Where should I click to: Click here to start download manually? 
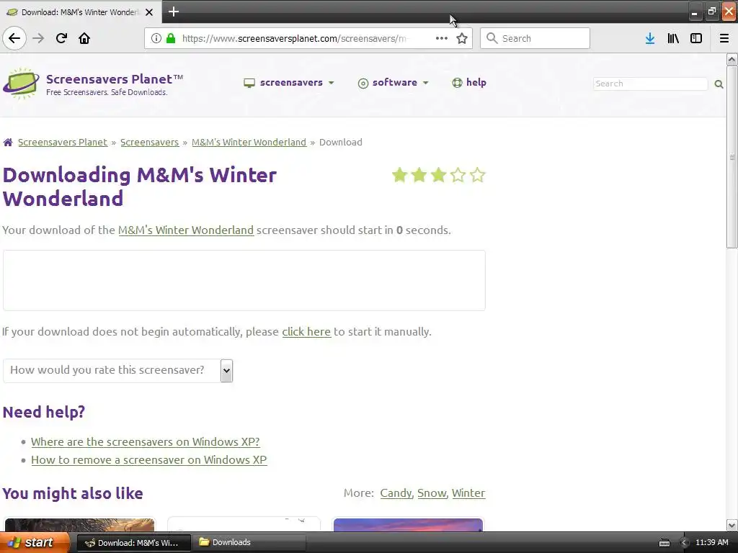(x=306, y=331)
